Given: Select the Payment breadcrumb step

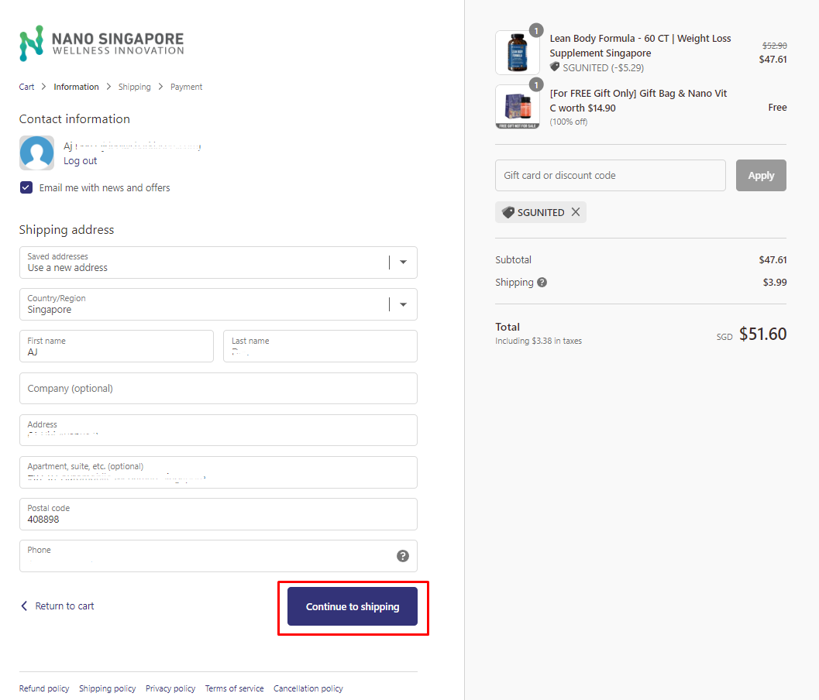Looking at the screenshot, I should [x=187, y=87].
